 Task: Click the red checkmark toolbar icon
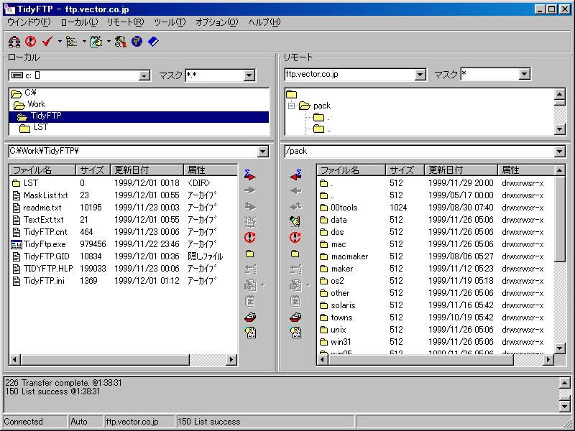point(47,42)
